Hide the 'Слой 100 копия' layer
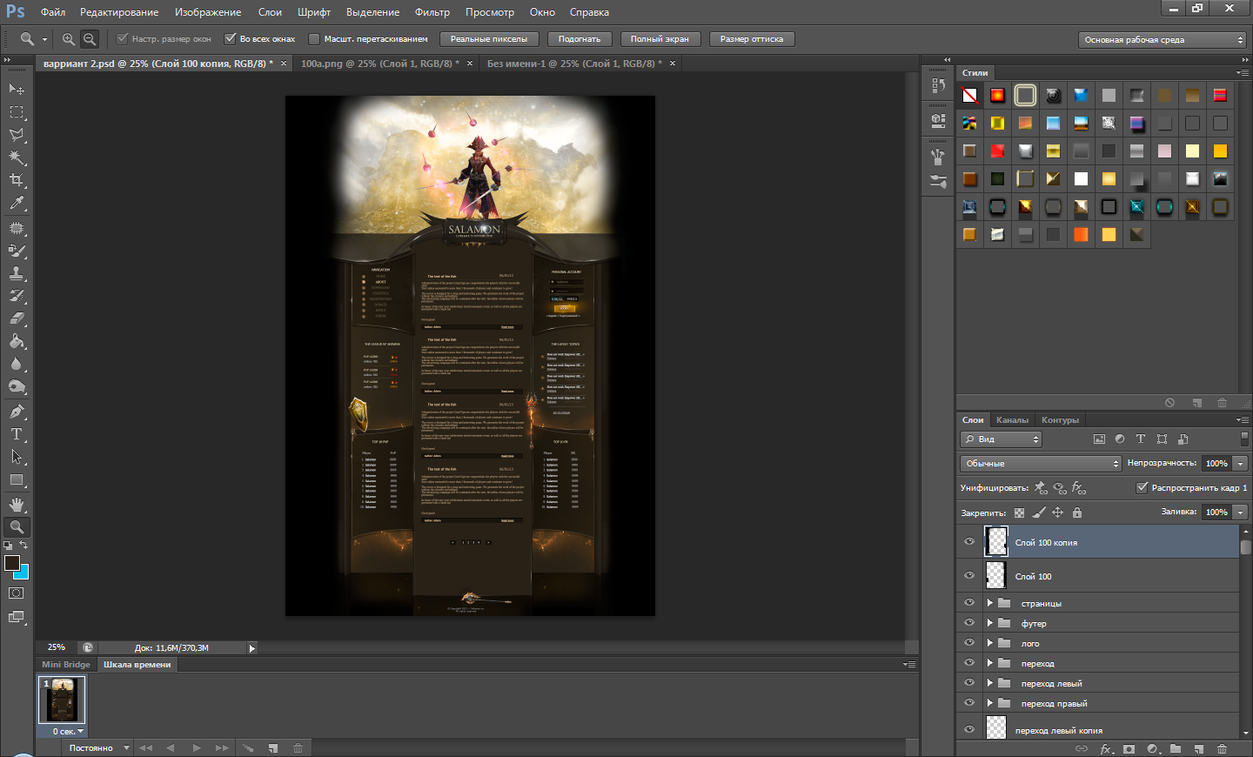 (969, 541)
